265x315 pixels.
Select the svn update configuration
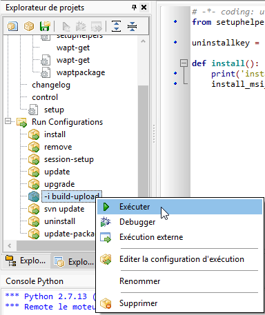[x=64, y=209]
